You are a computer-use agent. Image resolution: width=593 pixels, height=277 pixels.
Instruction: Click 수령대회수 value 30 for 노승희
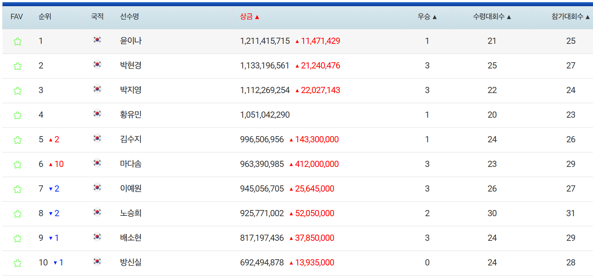pos(492,213)
